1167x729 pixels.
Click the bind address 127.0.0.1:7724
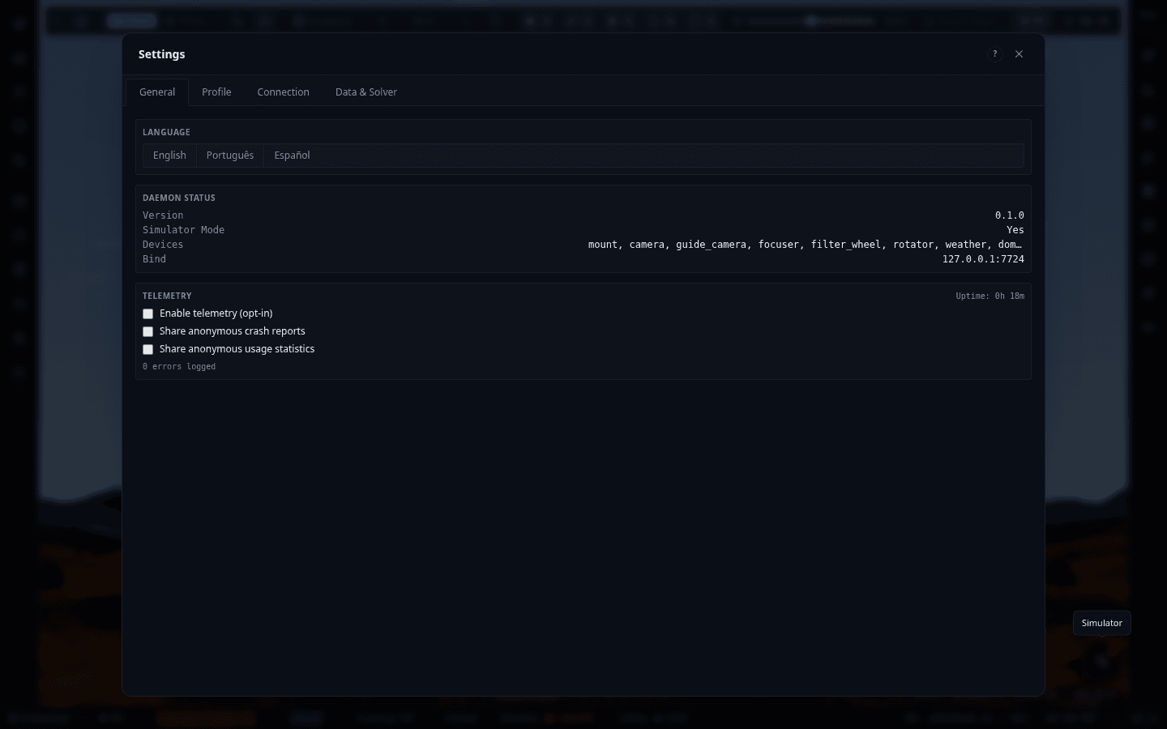pyautogui.click(x=983, y=259)
